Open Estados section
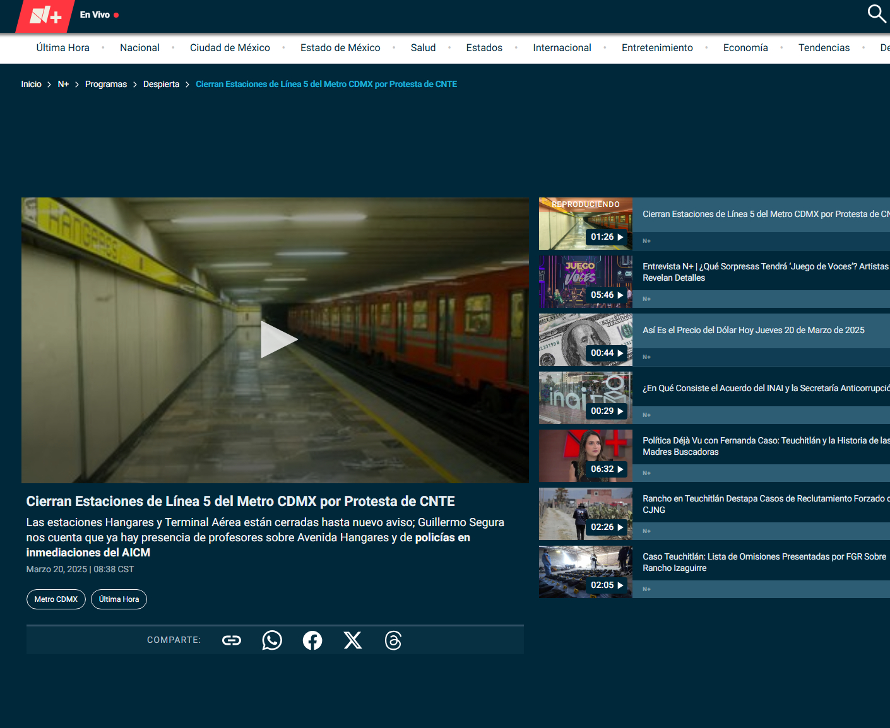Image resolution: width=890 pixels, height=728 pixels. coord(484,48)
